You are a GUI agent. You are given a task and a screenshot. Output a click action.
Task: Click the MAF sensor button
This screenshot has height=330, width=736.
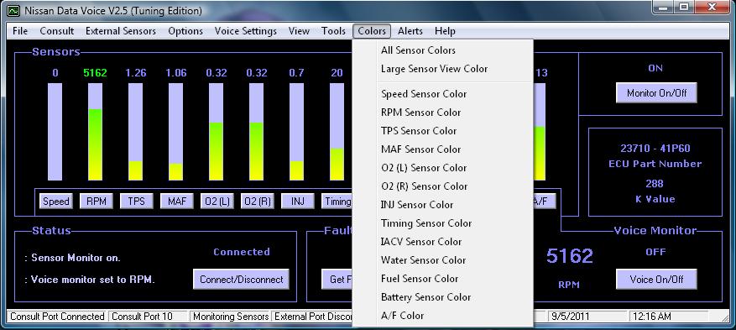tap(177, 202)
